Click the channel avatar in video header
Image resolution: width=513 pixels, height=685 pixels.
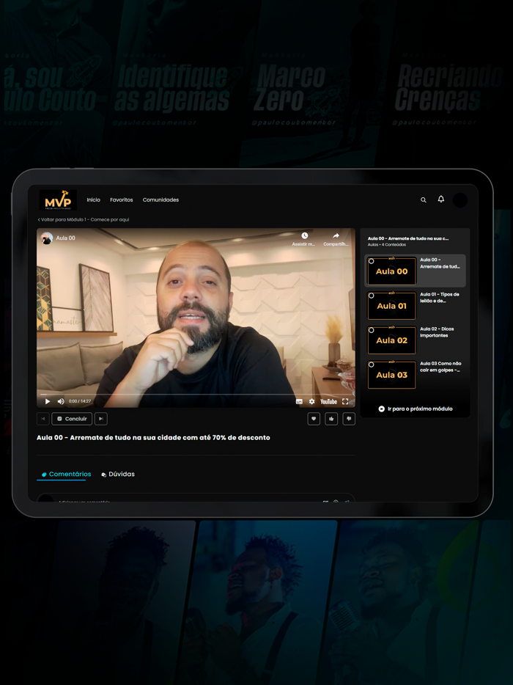point(47,238)
